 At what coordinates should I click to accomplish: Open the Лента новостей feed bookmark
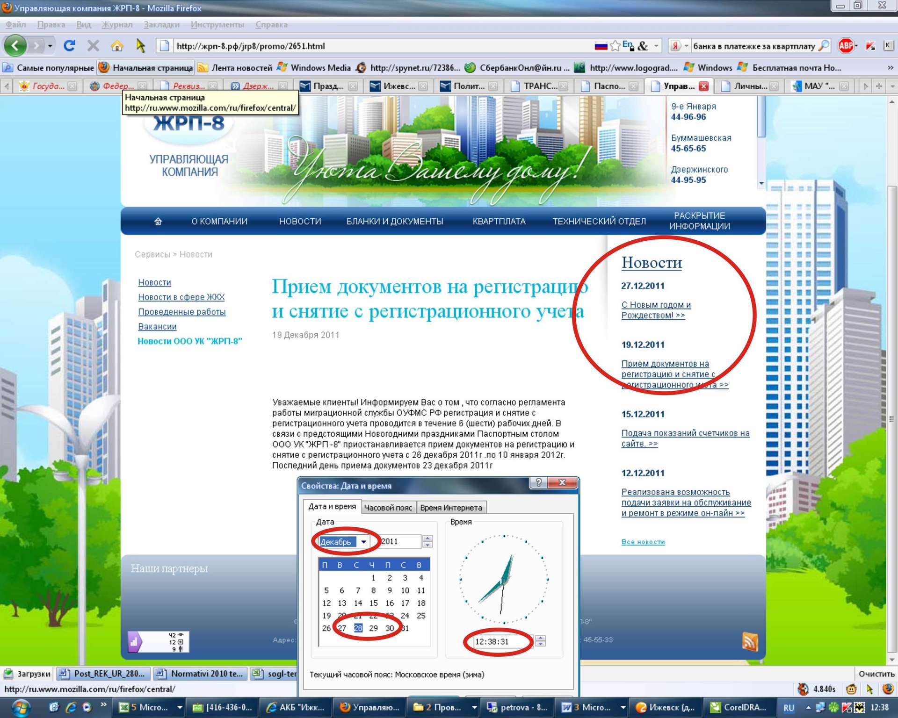pyautogui.click(x=235, y=68)
